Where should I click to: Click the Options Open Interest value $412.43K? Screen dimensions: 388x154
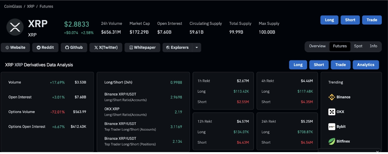[x=78, y=127]
